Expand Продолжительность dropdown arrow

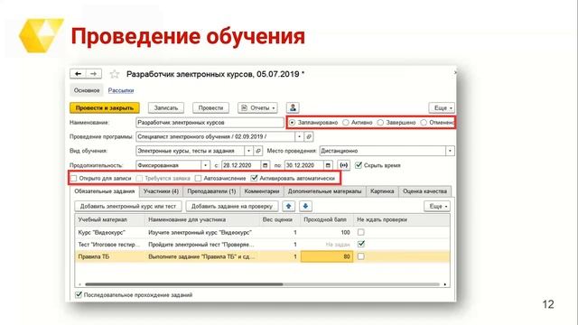click(x=205, y=165)
